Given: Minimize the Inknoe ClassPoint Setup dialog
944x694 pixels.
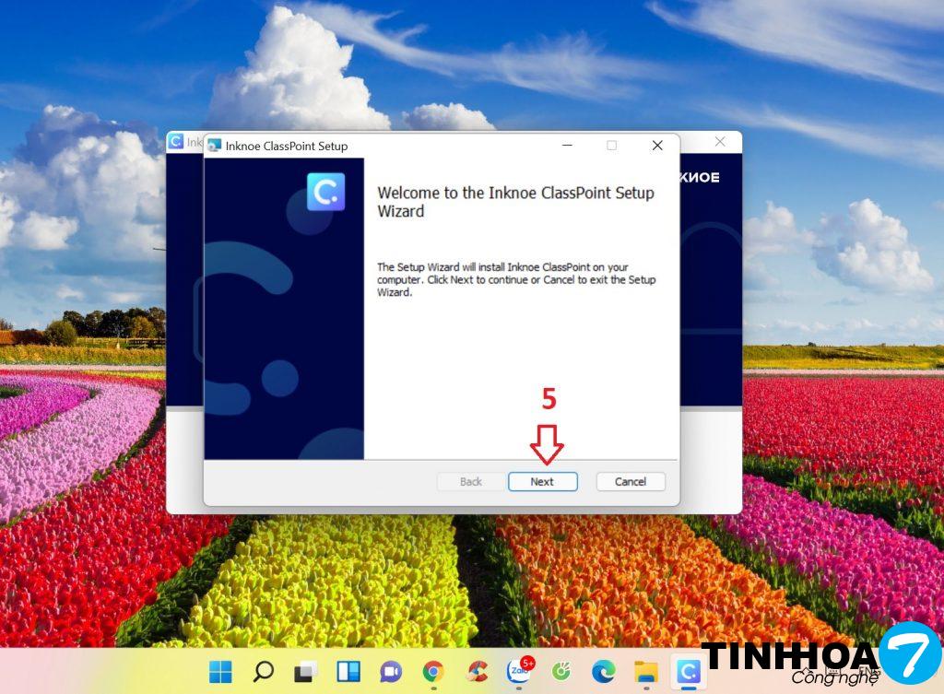Looking at the screenshot, I should click(x=564, y=146).
